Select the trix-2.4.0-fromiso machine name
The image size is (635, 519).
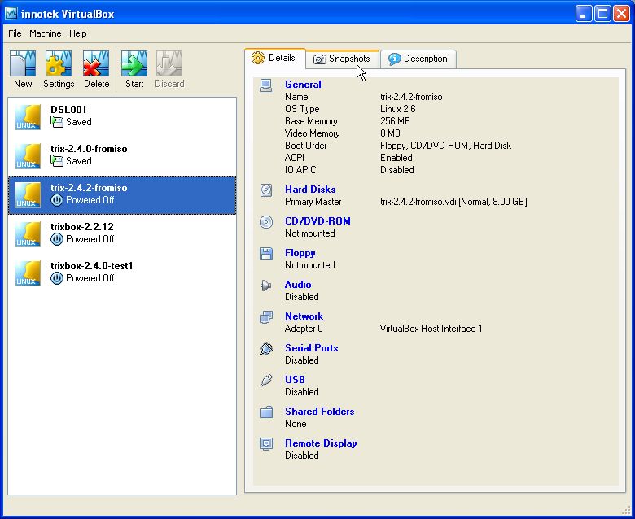(x=89, y=148)
